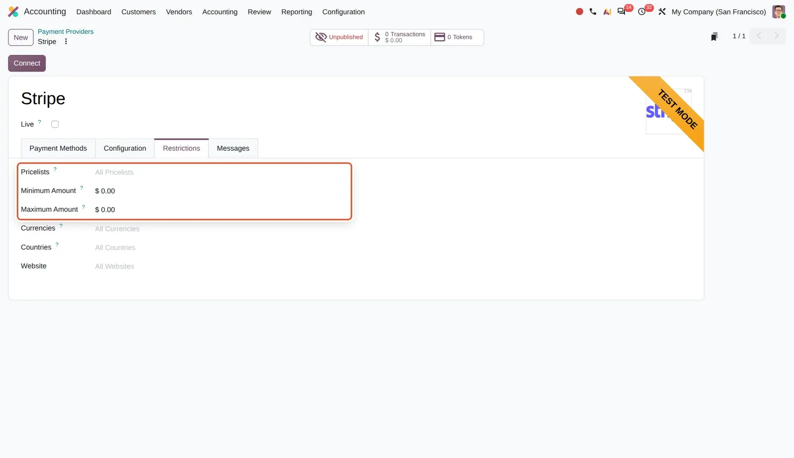Viewport: 794px width, 458px height.
Task: Go to previous record arrow
Action: (759, 36)
